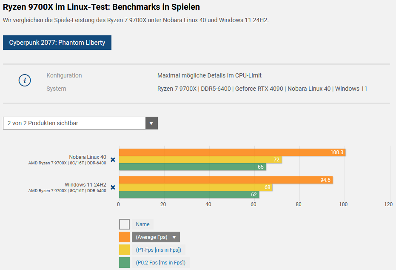Click the green P0.2-Fps legend swatch

click(124, 263)
